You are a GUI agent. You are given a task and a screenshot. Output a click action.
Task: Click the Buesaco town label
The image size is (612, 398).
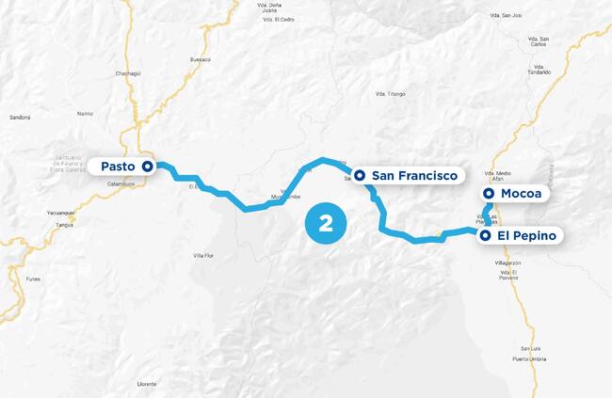(201, 59)
